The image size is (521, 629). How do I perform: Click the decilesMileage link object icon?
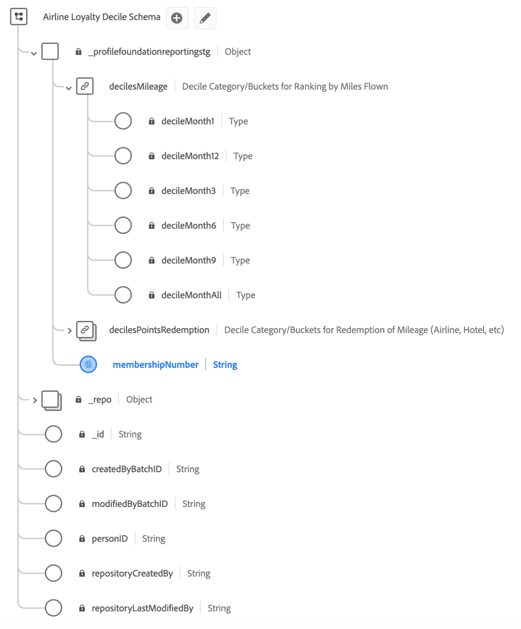pyautogui.click(x=85, y=86)
